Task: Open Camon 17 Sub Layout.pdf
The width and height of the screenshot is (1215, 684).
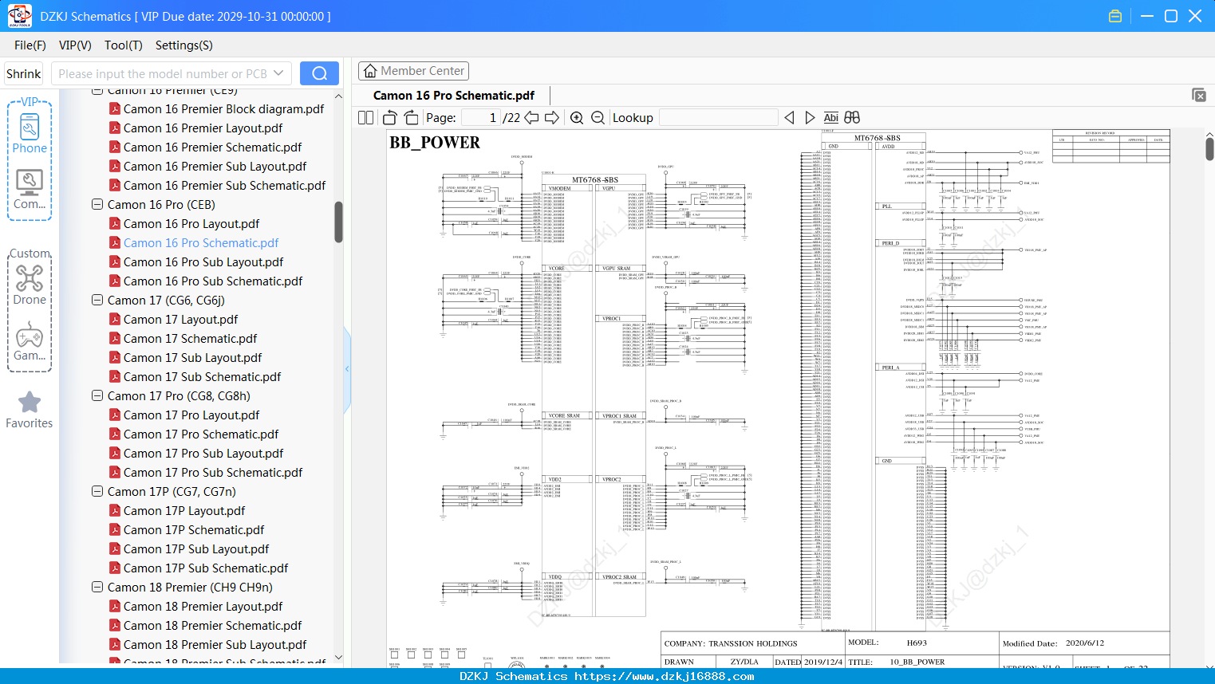Action: [x=192, y=358]
